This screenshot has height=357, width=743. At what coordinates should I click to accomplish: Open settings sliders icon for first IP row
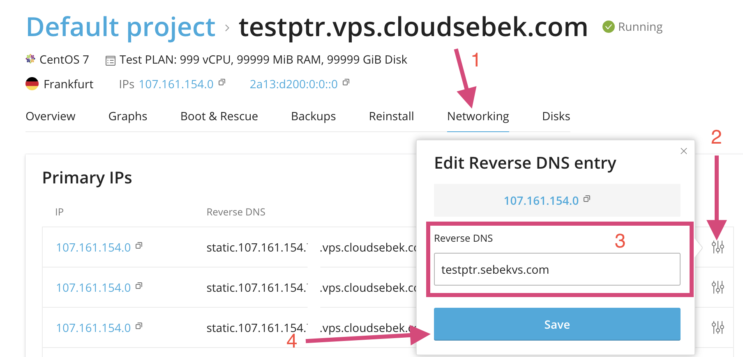tap(718, 247)
